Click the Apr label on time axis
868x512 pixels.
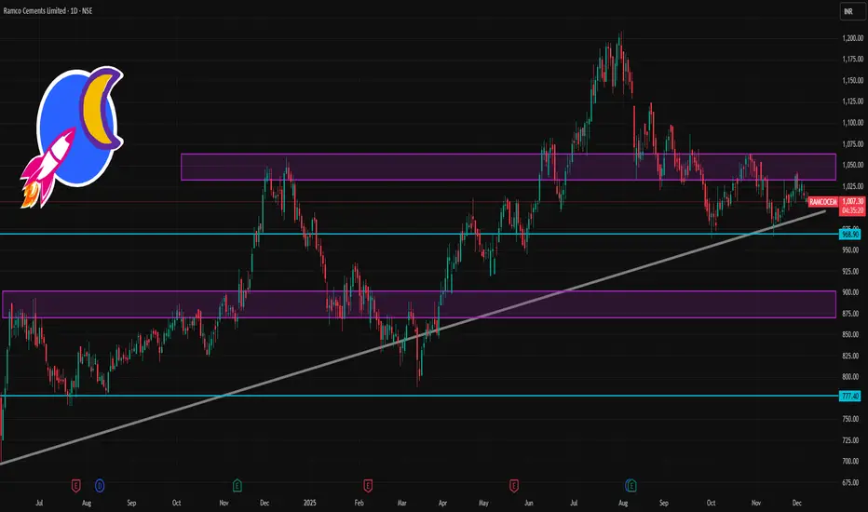point(443,503)
